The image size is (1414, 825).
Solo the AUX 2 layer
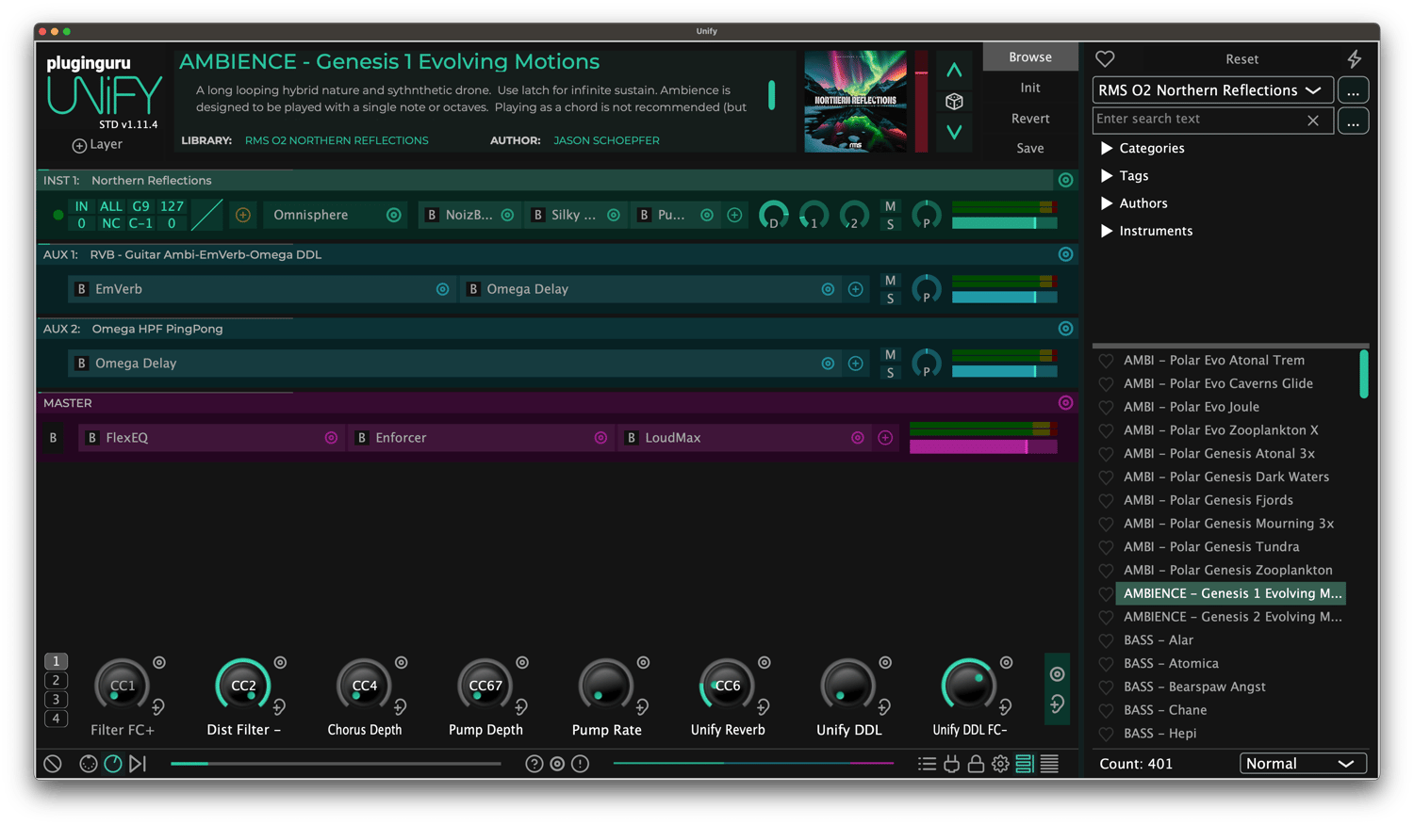[x=890, y=374]
